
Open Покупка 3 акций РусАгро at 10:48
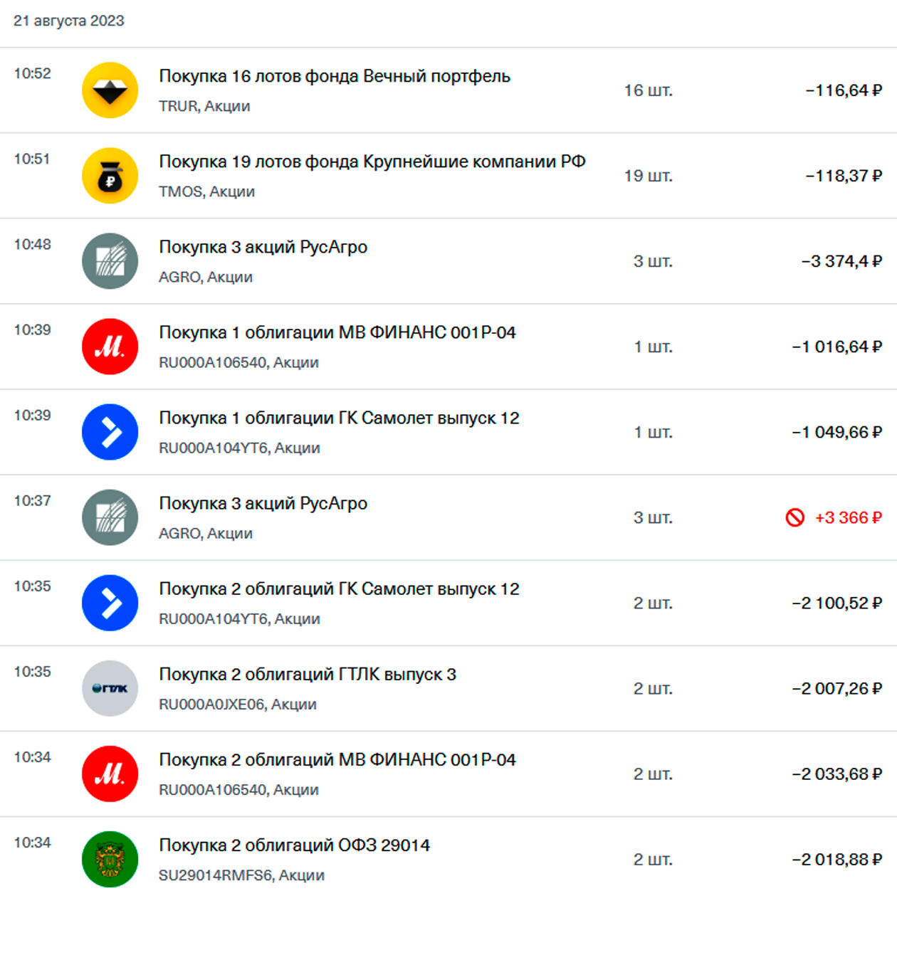[448, 261]
